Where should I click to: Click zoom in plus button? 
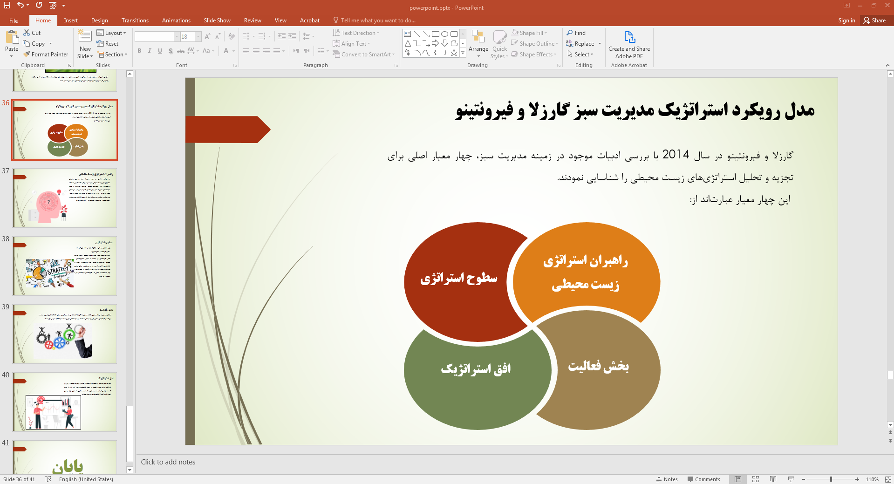click(x=857, y=479)
